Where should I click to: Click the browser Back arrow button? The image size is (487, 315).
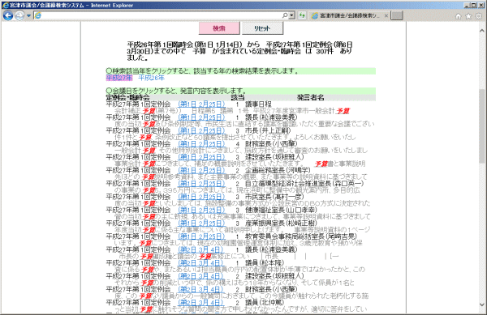(8, 15)
